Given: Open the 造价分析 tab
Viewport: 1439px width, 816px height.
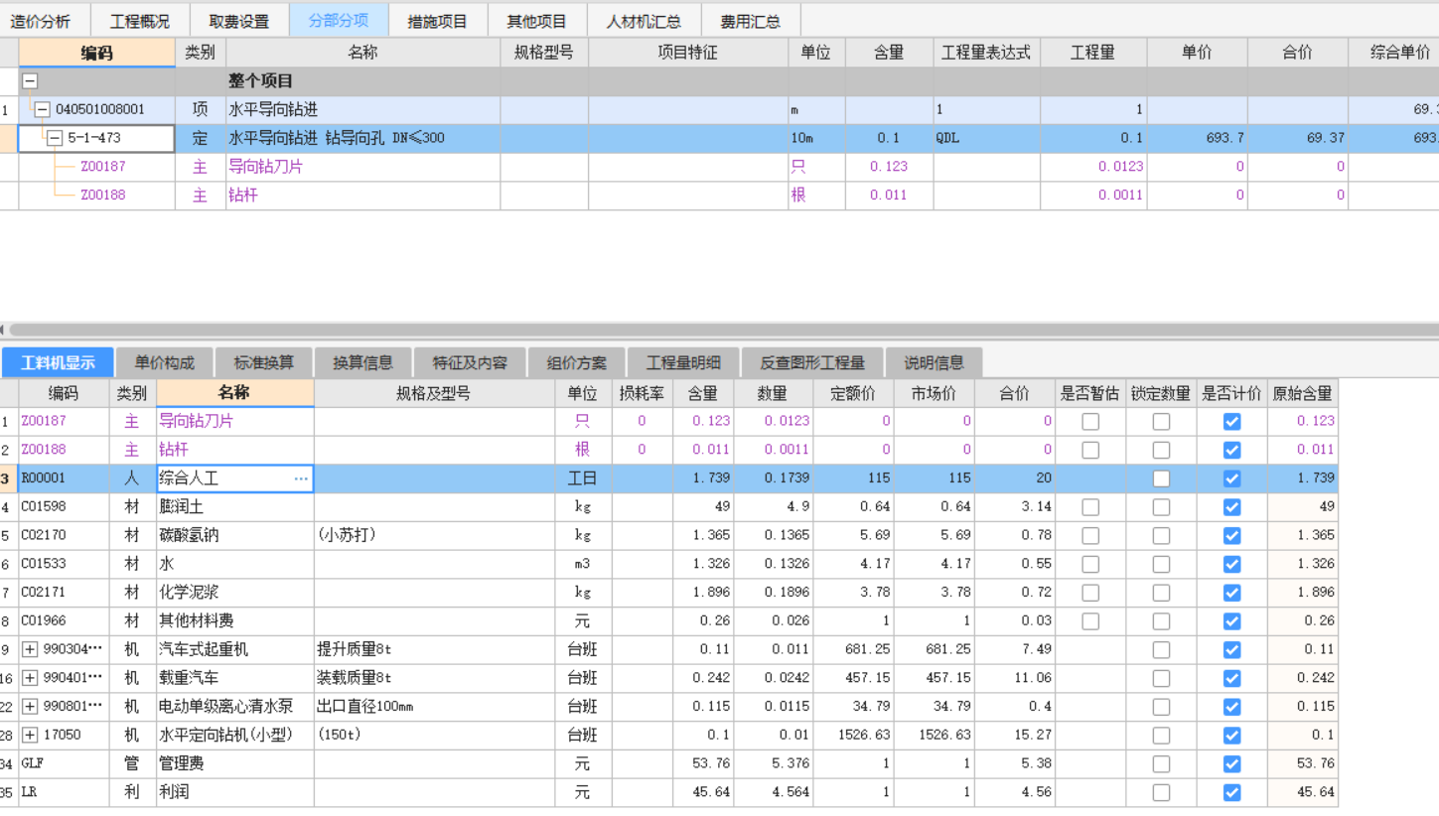Looking at the screenshot, I should tap(41, 21).
